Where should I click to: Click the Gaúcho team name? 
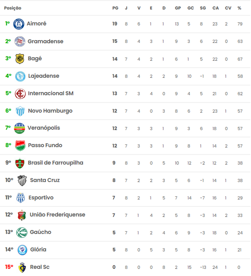40,232
